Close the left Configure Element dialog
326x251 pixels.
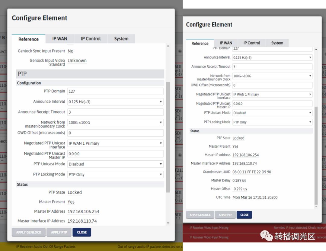tap(82, 232)
